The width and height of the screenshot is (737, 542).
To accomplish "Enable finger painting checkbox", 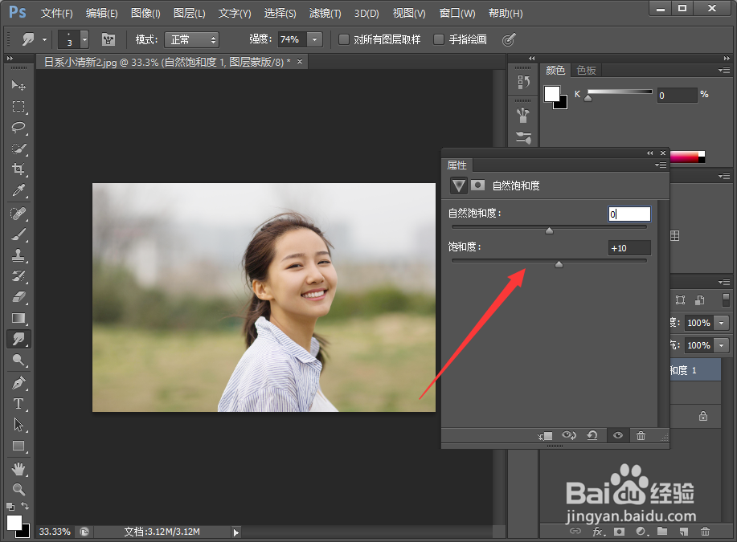I will pos(439,39).
